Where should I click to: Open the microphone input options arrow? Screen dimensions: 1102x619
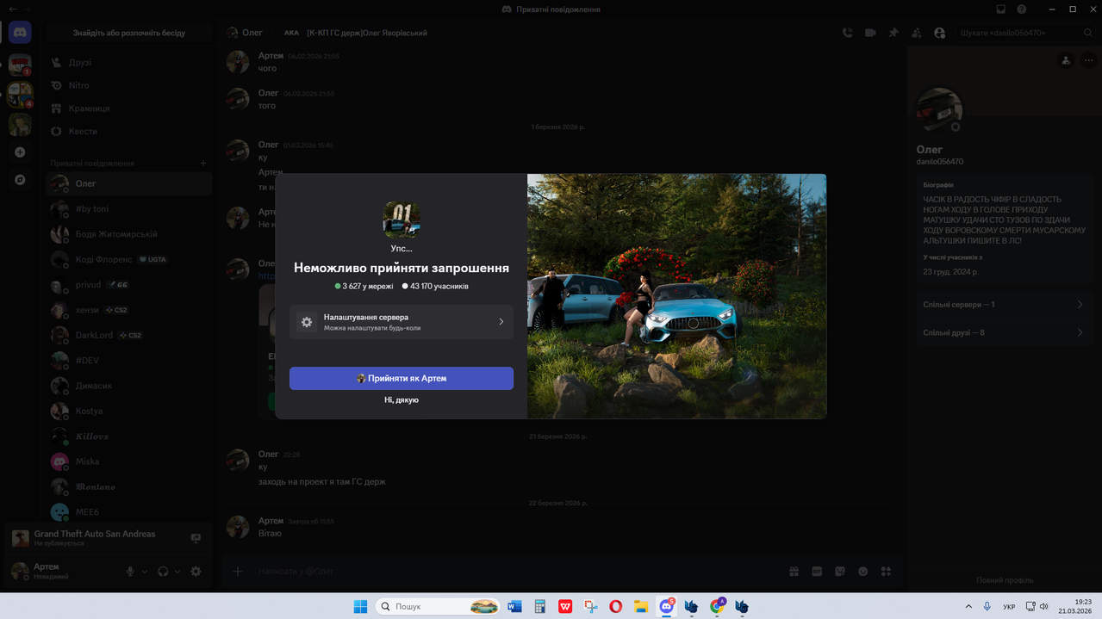[x=145, y=571]
